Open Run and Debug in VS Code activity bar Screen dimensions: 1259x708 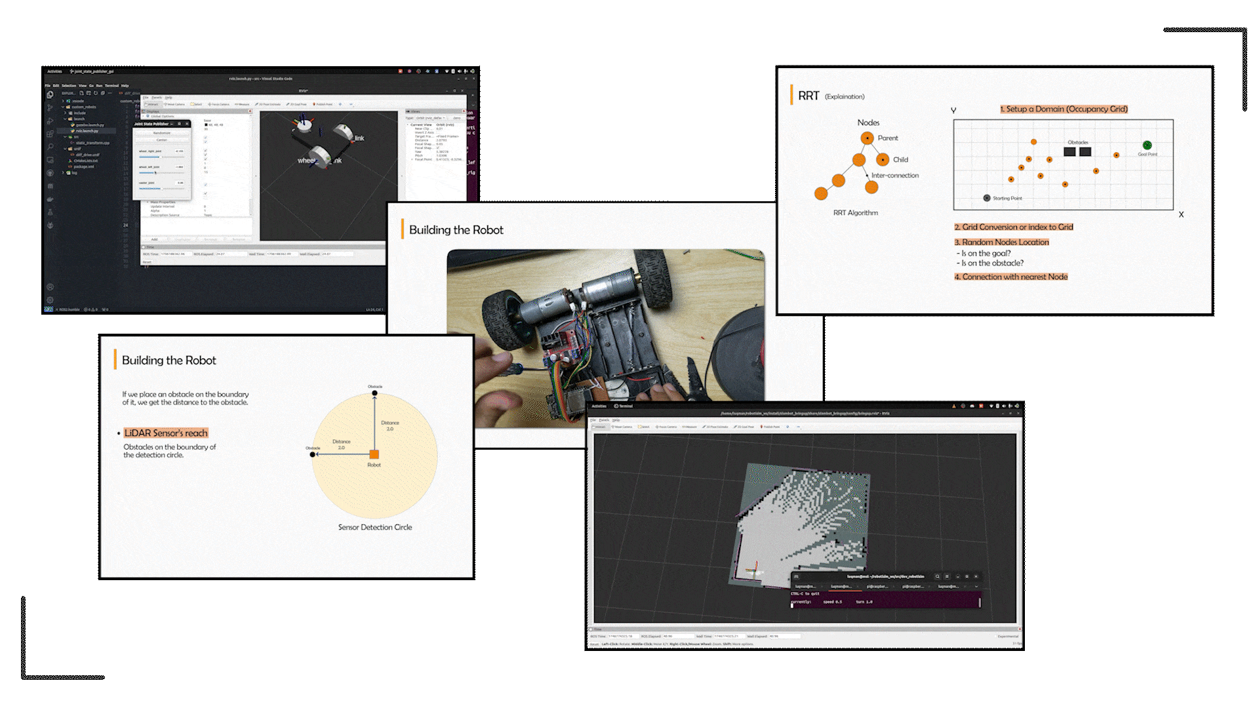[50, 121]
